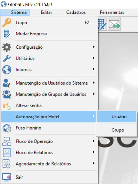Select the Login menu entry

pyautogui.click(x=49, y=22)
